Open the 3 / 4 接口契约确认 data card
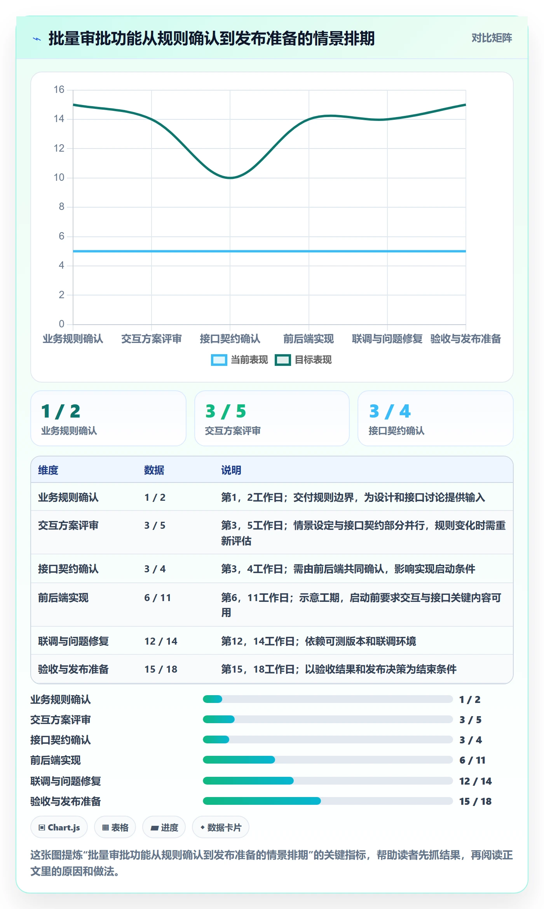The image size is (544, 909). tap(436, 418)
